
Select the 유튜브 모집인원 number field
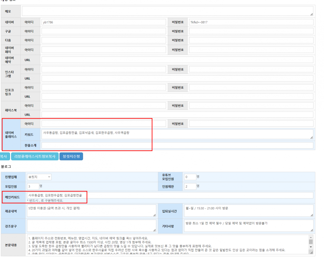[x=190, y=177]
